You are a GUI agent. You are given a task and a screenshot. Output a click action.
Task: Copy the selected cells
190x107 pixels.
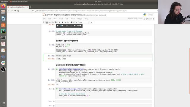tap(53, 22)
